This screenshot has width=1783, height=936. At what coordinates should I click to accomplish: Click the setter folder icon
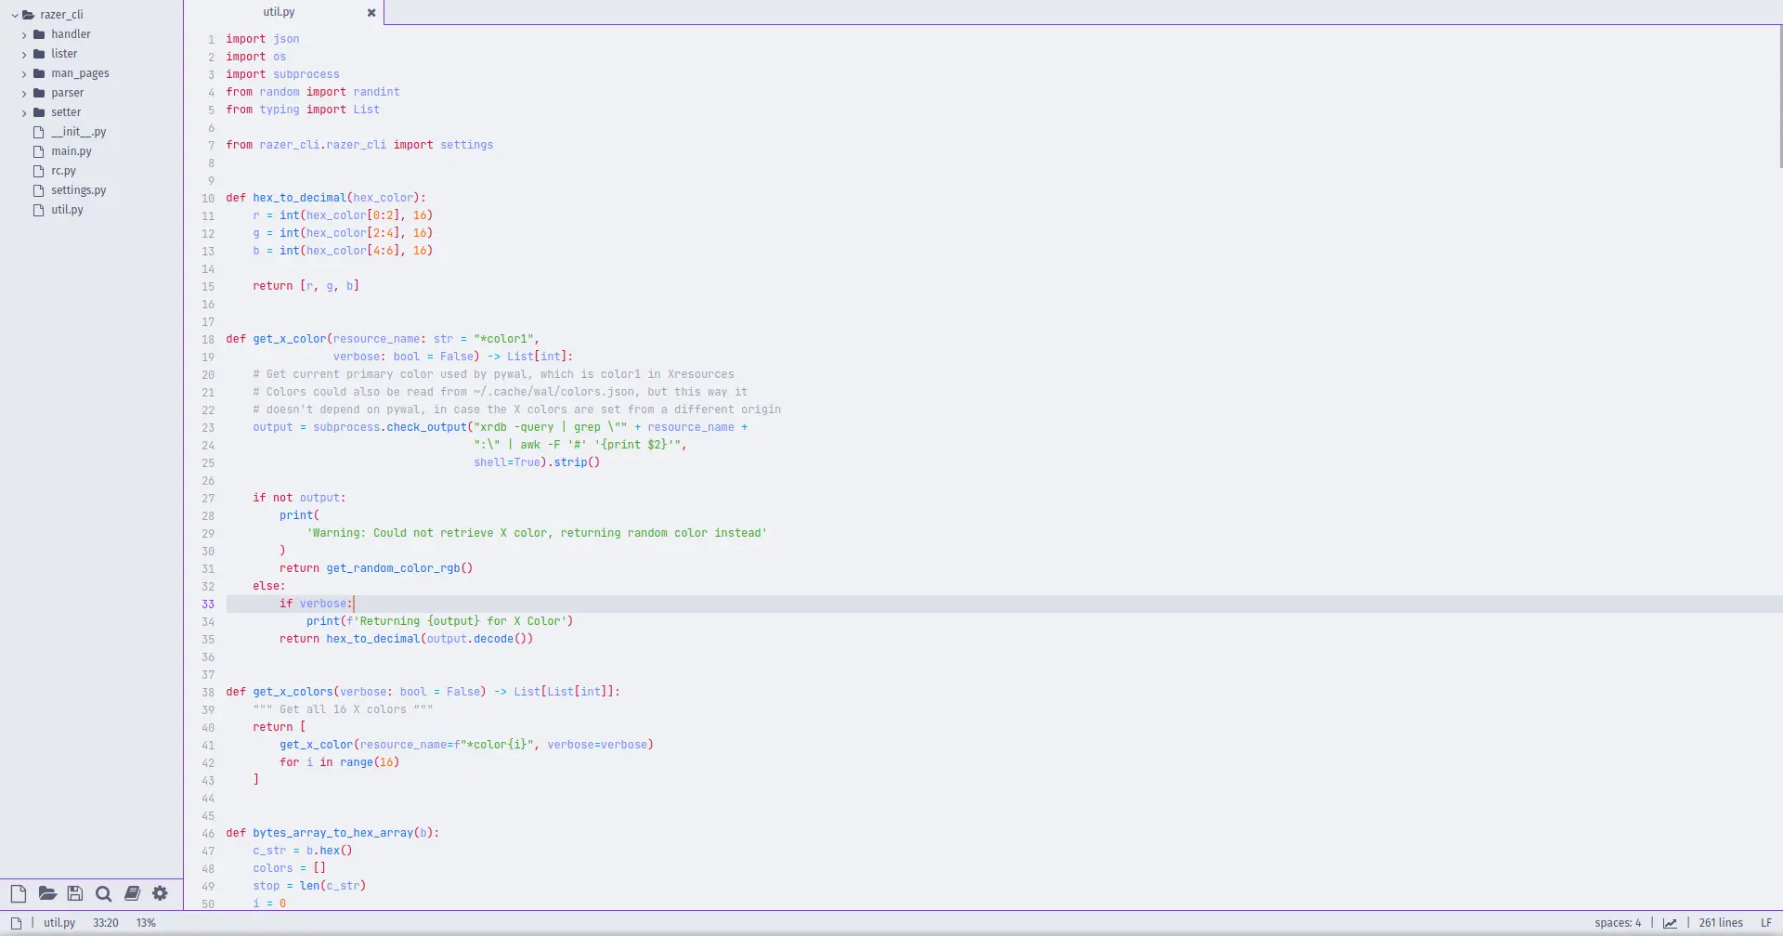point(39,112)
